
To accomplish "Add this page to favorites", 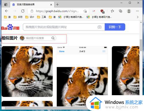I will coord(85,11).
